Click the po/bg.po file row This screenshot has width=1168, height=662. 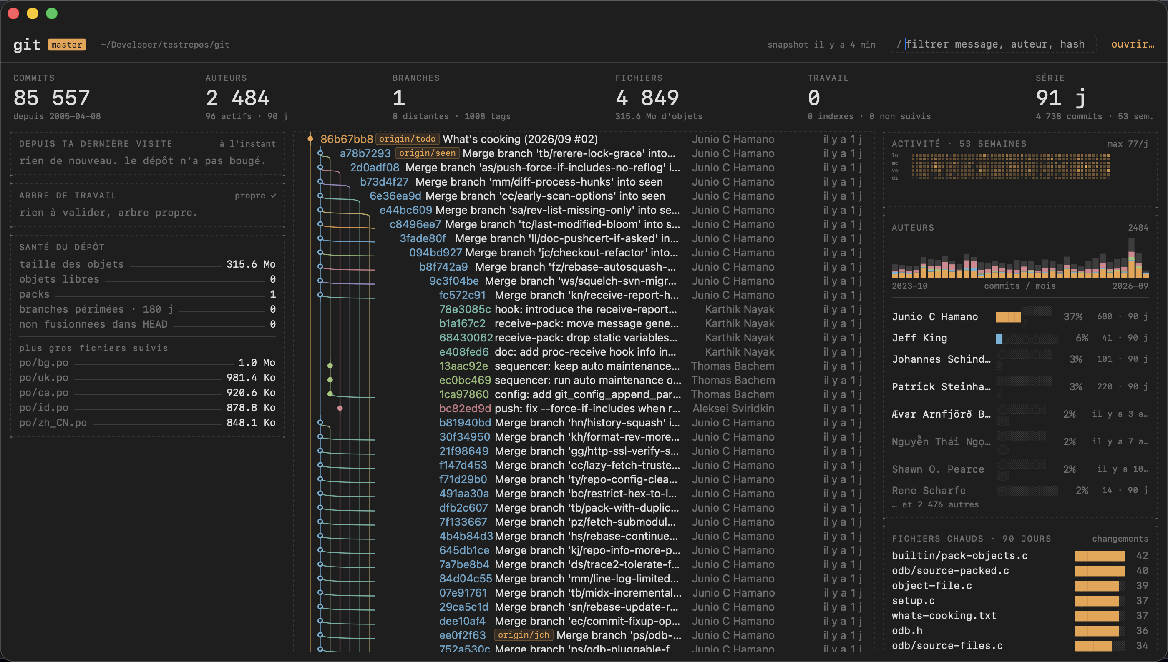(x=147, y=363)
